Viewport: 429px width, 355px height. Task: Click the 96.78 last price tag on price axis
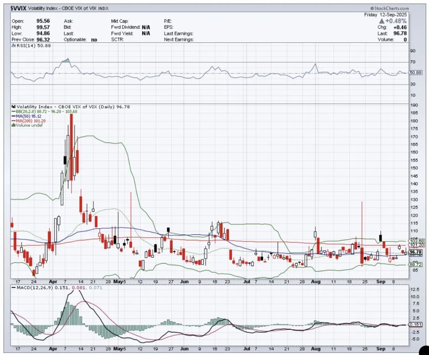click(x=416, y=252)
